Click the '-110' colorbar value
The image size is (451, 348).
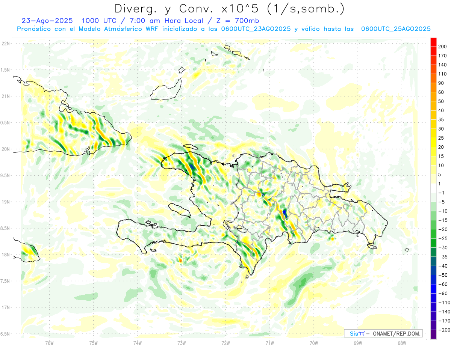click(x=444, y=302)
